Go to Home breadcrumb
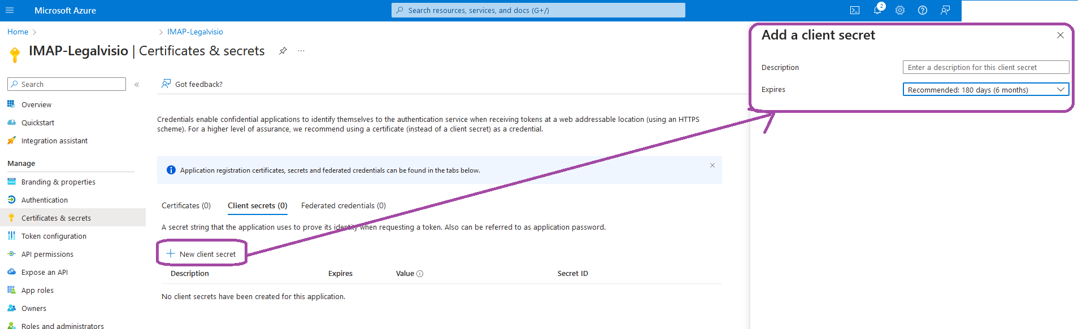 (18, 32)
